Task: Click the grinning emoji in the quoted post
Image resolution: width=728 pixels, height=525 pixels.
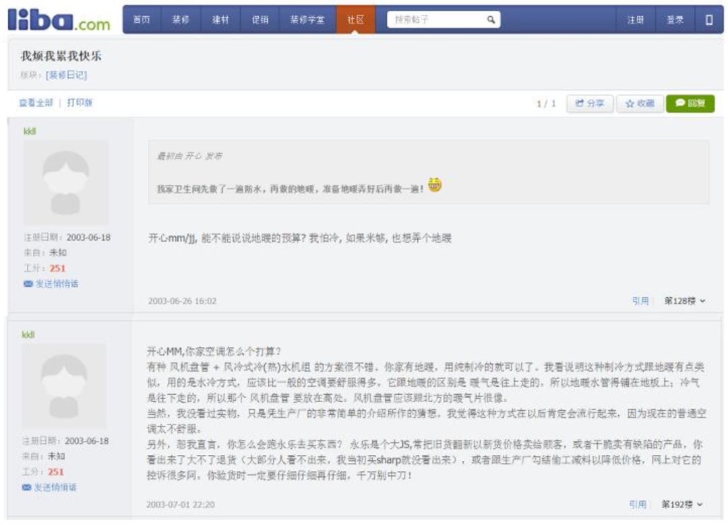Action: click(x=435, y=185)
